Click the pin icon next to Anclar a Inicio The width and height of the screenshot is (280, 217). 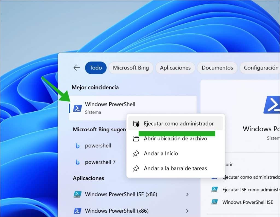[x=136, y=154]
